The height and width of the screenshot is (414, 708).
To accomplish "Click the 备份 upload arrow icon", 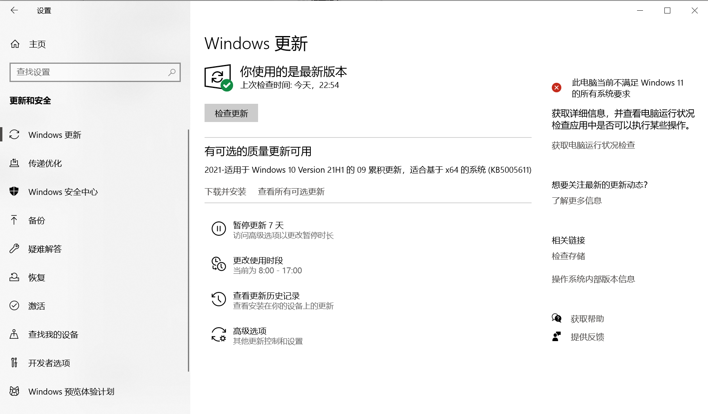I will pos(14,220).
